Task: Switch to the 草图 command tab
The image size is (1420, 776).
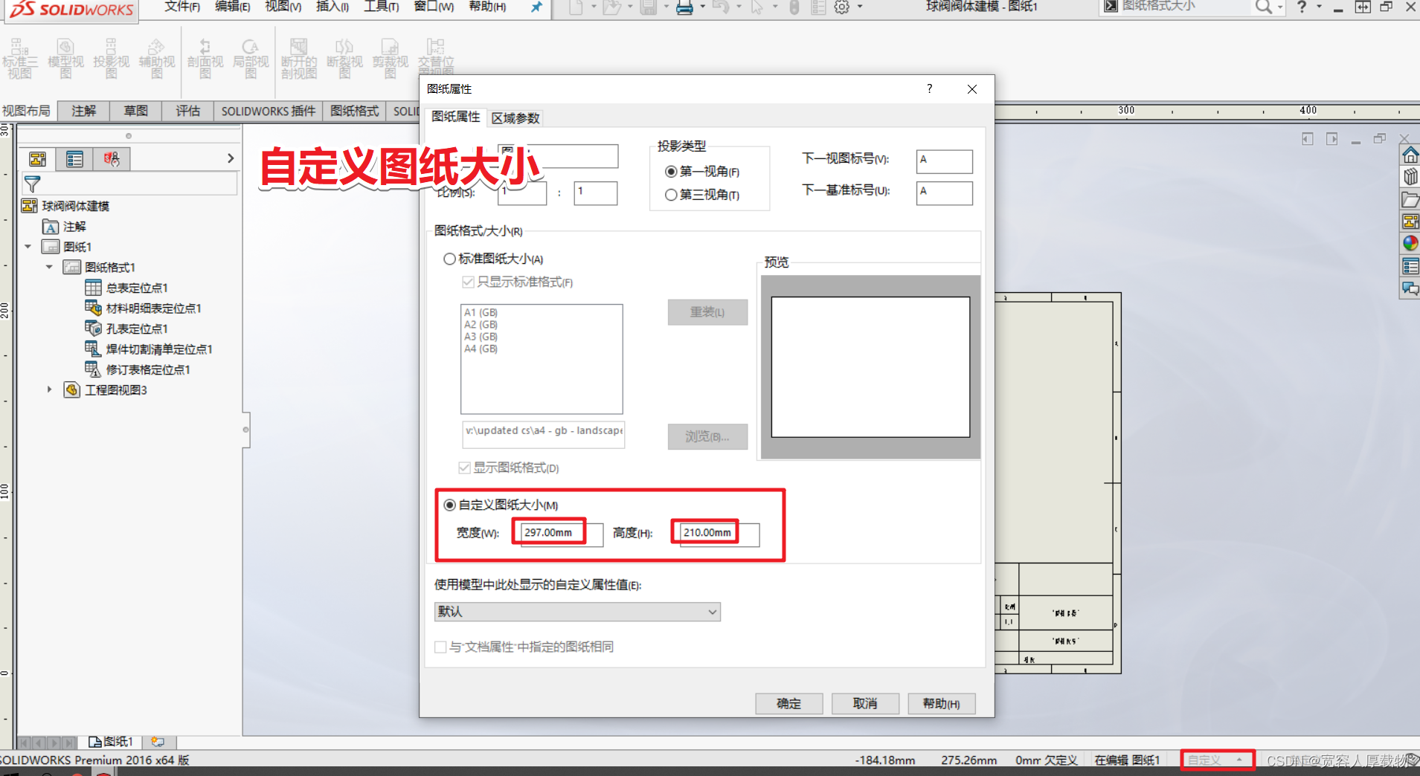Action: 135,111
